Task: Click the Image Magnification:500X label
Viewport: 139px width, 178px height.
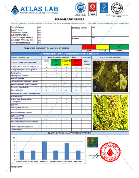Action: click(110, 57)
